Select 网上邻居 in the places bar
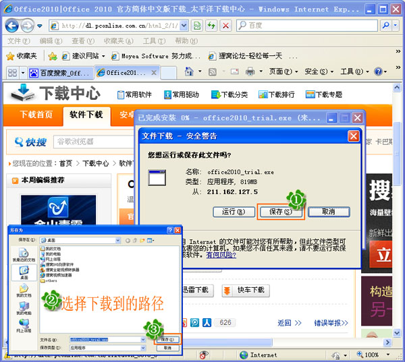 (24, 326)
